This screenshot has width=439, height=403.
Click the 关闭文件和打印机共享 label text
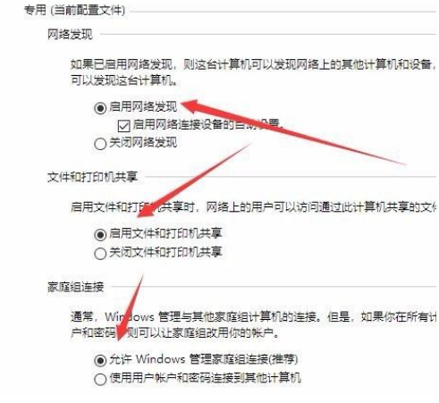165,252
